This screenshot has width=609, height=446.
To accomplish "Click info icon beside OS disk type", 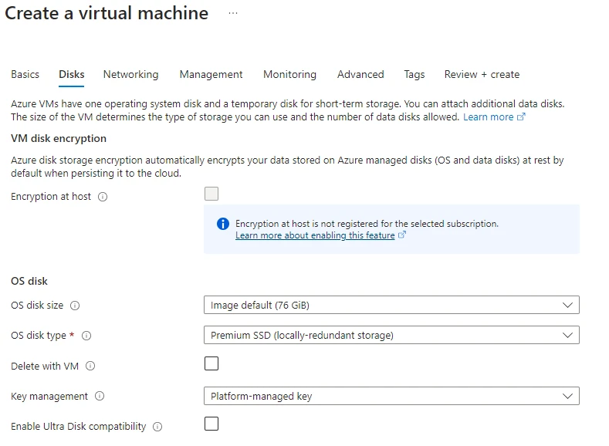I will coord(86,336).
